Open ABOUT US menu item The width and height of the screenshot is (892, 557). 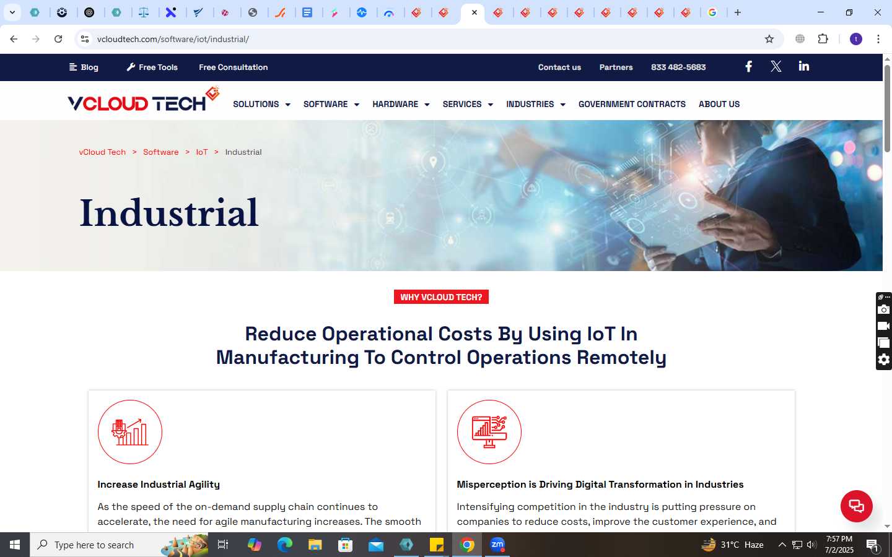pos(719,104)
